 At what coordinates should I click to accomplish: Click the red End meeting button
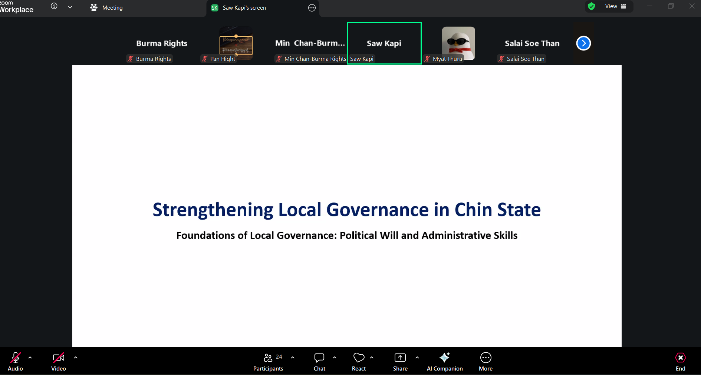tap(680, 362)
